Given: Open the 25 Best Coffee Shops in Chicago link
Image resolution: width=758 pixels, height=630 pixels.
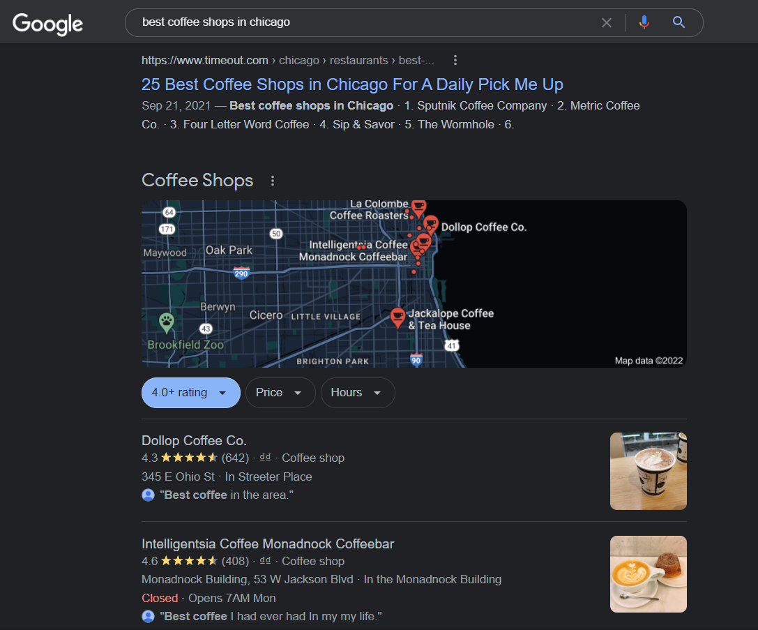Looking at the screenshot, I should tap(352, 84).
